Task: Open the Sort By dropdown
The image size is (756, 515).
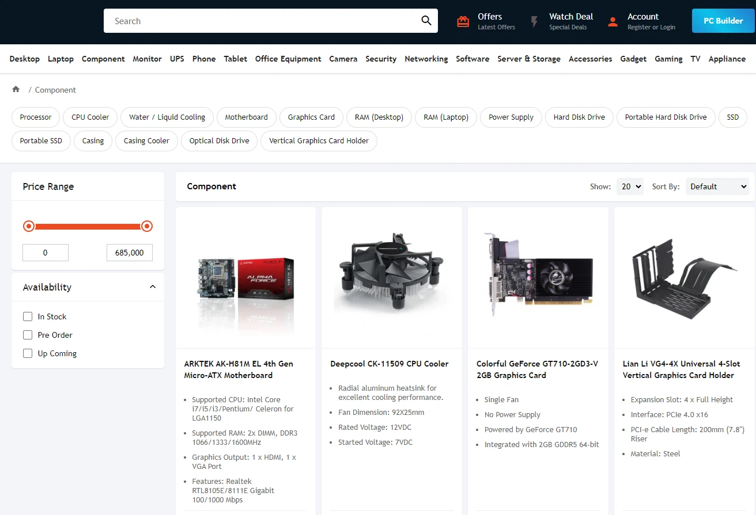Action: pos(717,186)
